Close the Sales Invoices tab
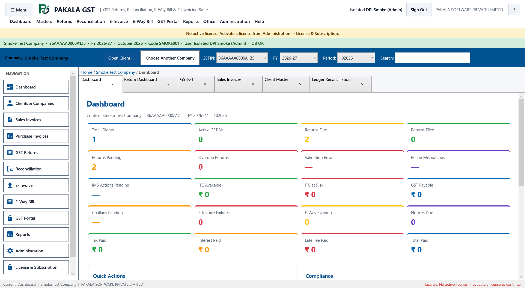Screen dimensions: 530x301 click(x=253, y=84)
